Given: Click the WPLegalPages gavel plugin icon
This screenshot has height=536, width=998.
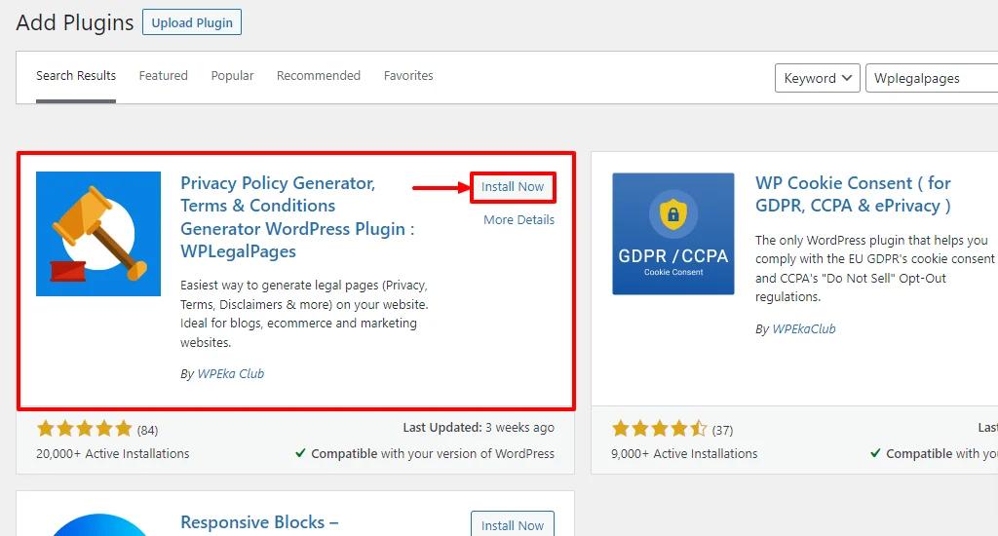Looking at the screenshot, I should point(98,234).
